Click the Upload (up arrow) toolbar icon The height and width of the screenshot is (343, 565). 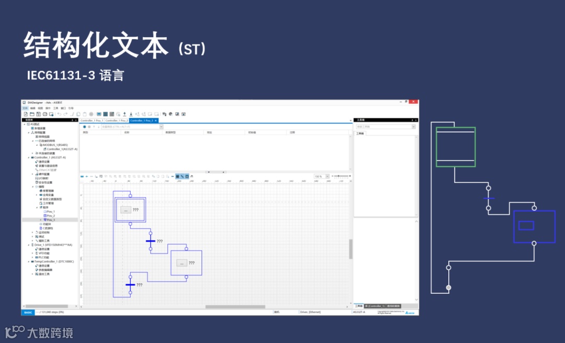click(x=125, y=114)
